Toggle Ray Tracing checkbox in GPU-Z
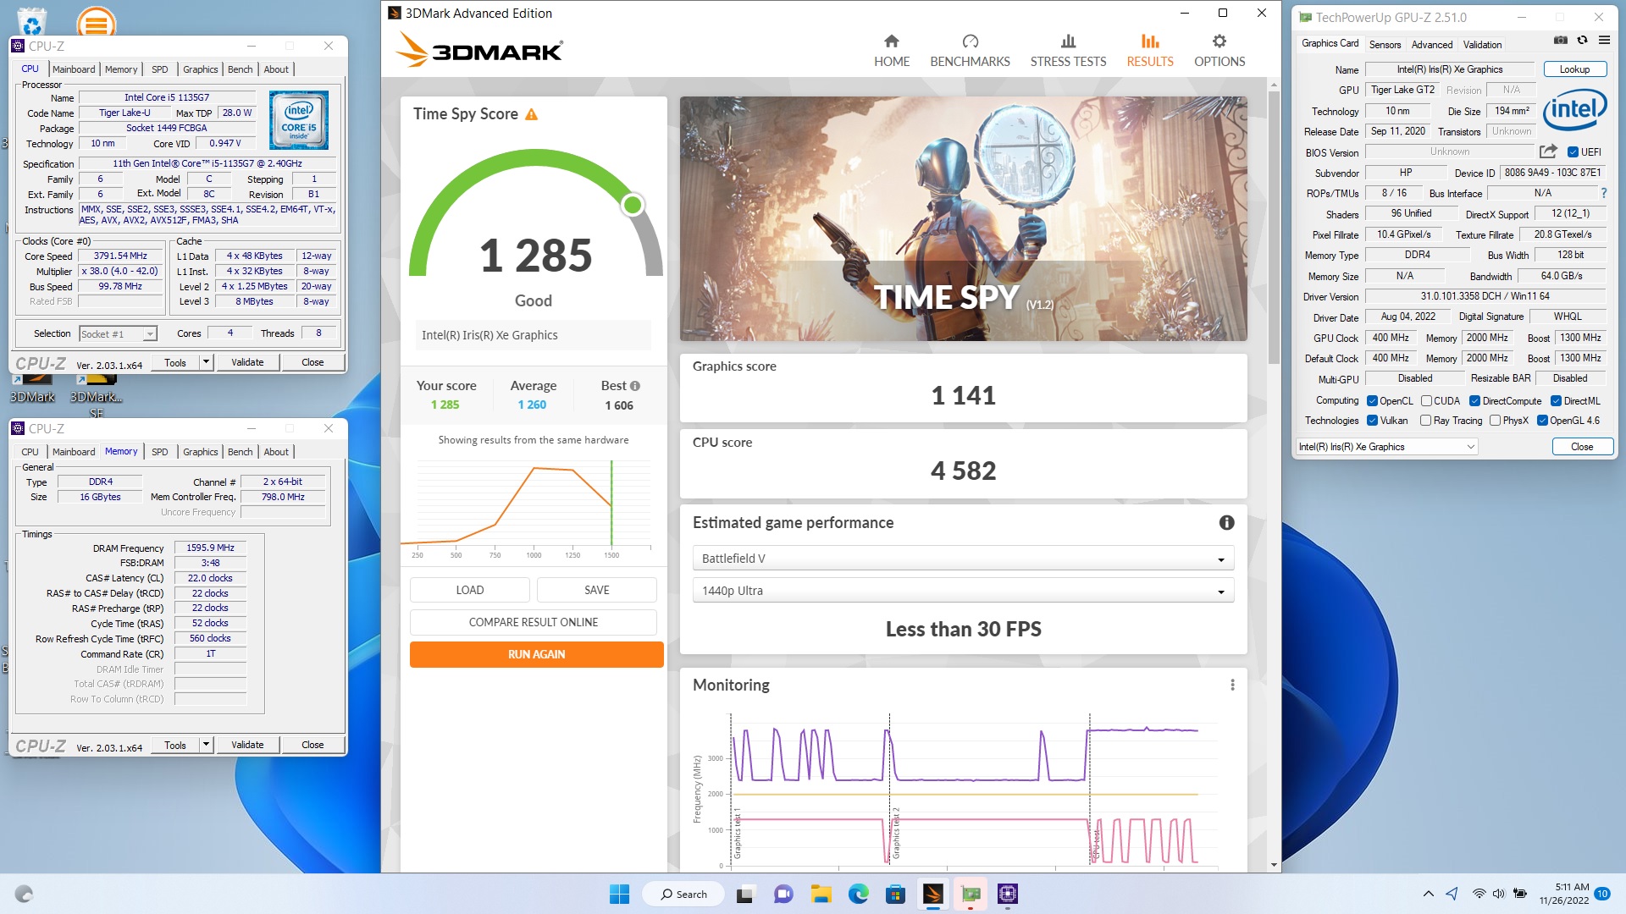The height and width of the screenshot is (914, 1626). click(1425, 421)
